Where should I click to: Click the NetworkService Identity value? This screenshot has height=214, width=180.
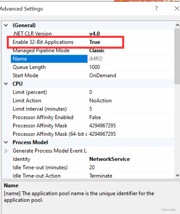110,159
